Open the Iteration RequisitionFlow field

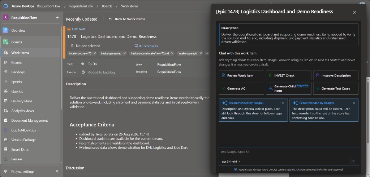click(x=169, y=72)
